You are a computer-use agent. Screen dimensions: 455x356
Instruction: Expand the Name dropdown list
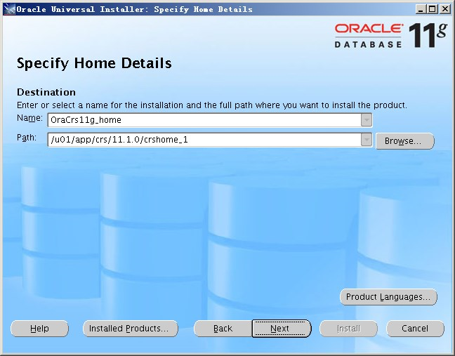click(366, 120)
